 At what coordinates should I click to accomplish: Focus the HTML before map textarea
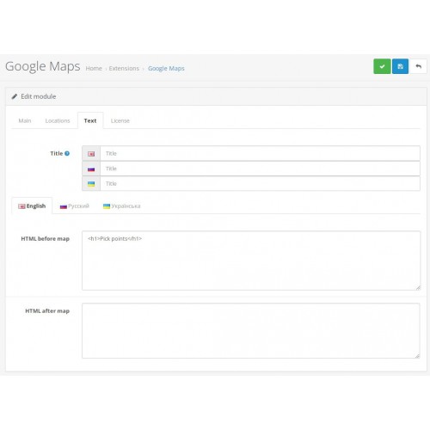(x=251, y=261)
